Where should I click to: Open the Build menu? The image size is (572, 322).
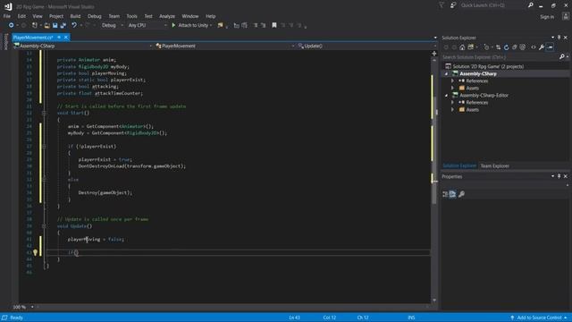75,16
